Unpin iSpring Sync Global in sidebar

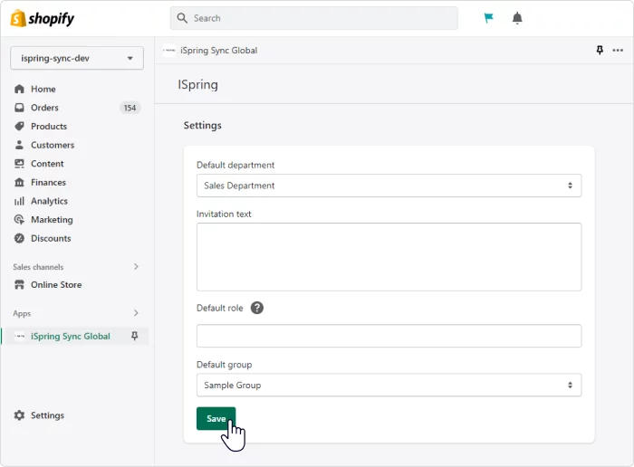click(x=135, y=336)
